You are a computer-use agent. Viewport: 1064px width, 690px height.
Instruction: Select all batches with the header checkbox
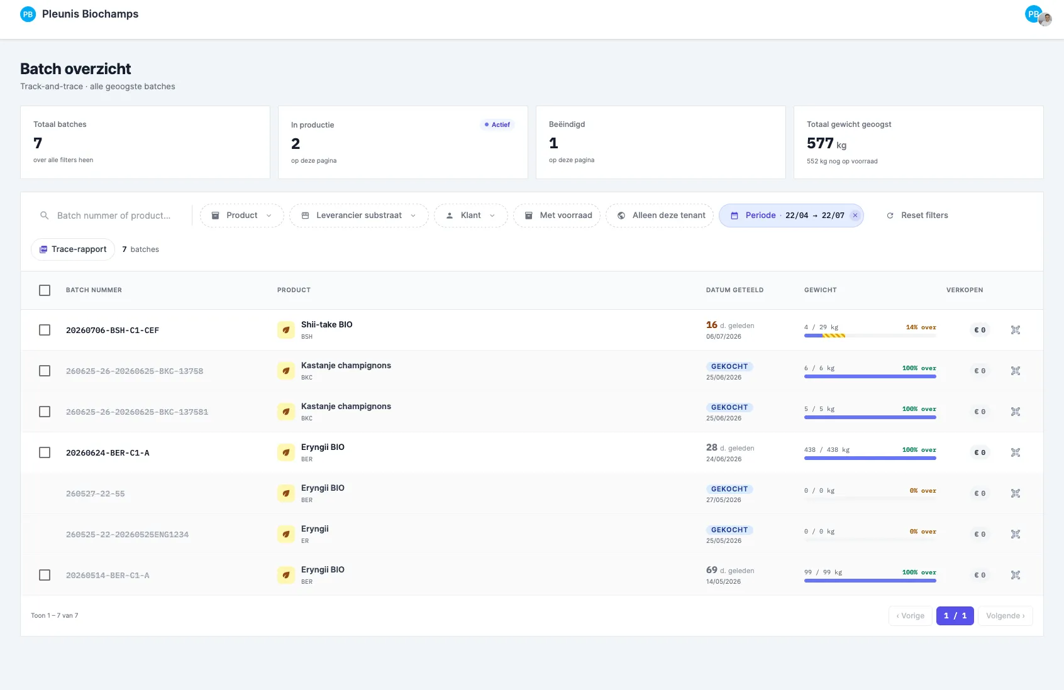click(45, 290)
